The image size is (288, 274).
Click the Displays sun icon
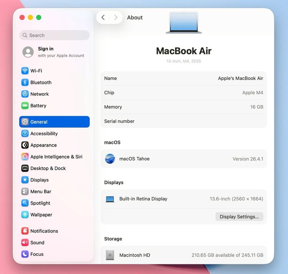[25, 180]
